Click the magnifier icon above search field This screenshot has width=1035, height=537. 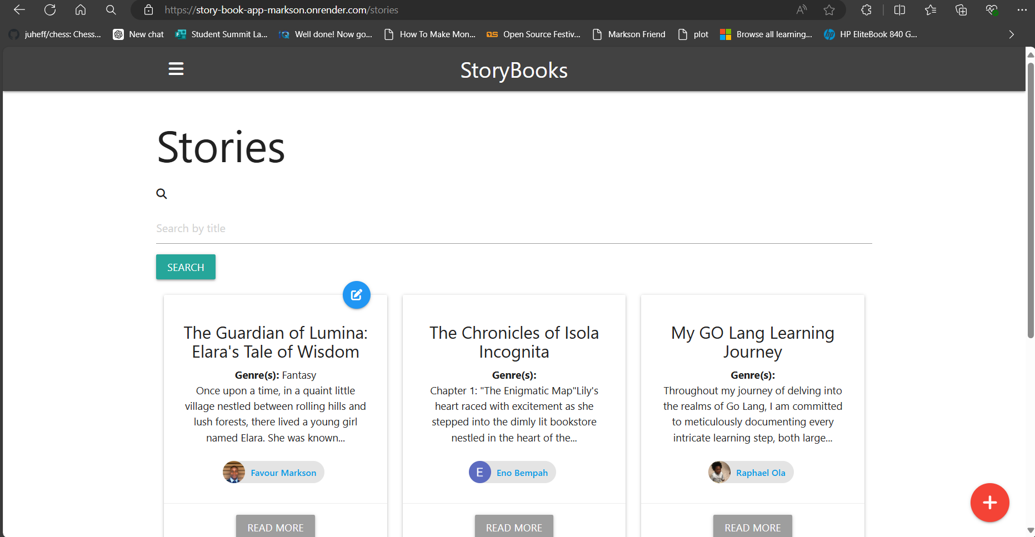[162, 194]
